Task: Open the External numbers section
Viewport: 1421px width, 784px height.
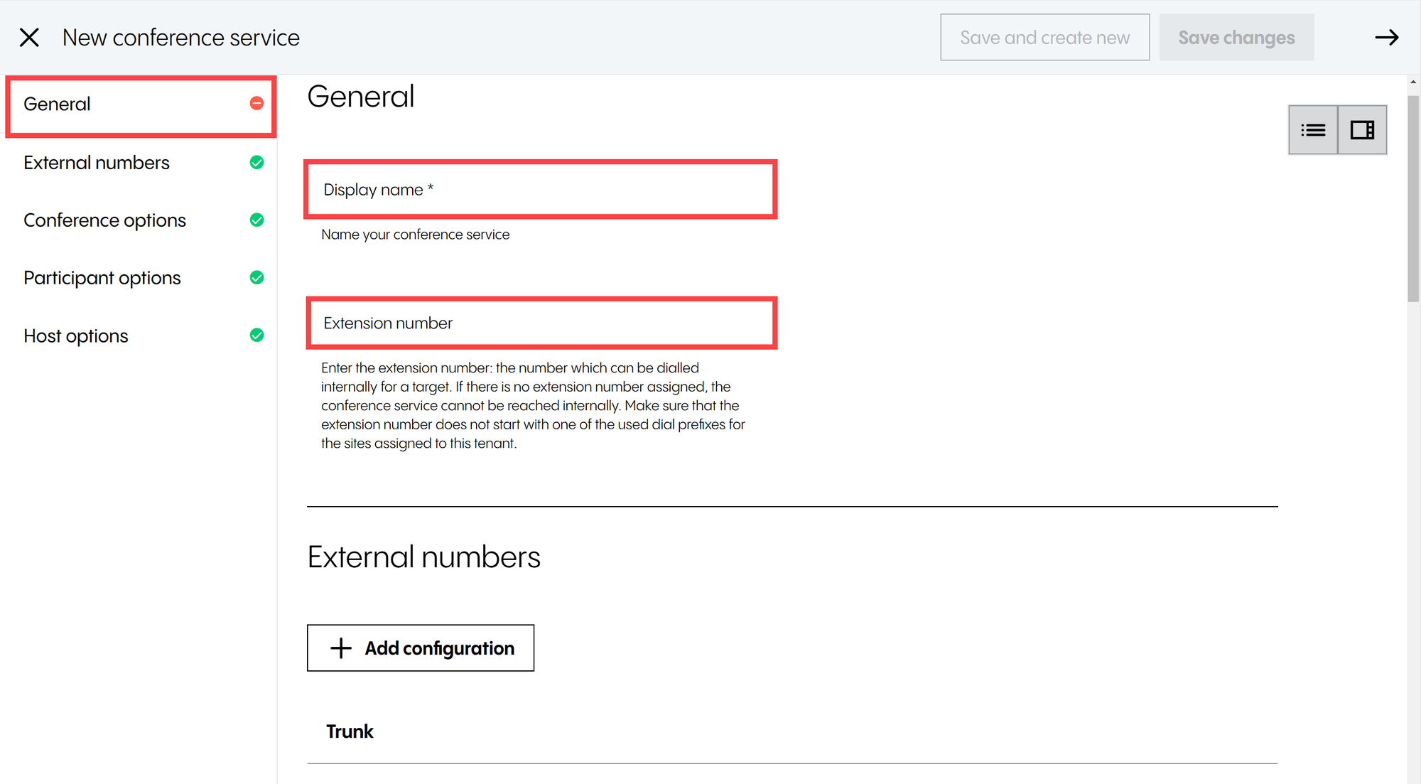Action: coord(97,163)
